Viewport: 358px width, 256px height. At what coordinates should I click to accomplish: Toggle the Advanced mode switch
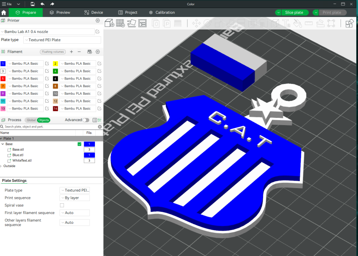[x=85, y=120]
